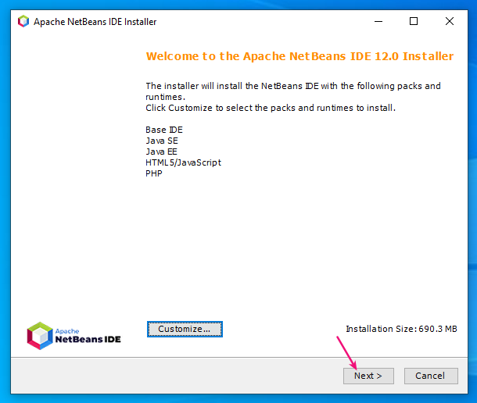Select the PHP pack entry

(154, 173)
